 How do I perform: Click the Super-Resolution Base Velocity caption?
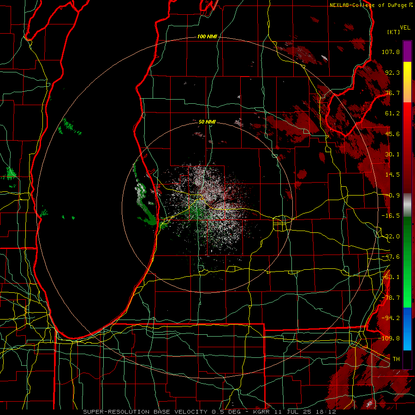point(209,412)
